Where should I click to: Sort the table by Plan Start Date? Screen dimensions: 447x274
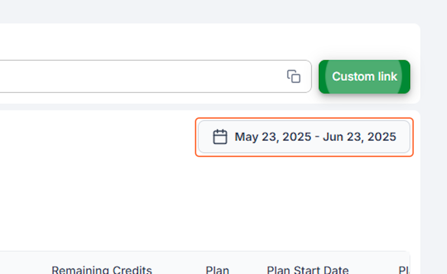[308, 270]
